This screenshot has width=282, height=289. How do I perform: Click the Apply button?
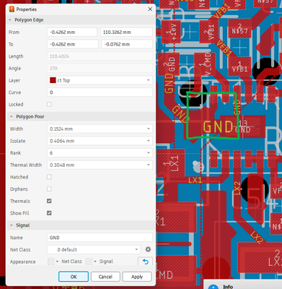point(137,277)
